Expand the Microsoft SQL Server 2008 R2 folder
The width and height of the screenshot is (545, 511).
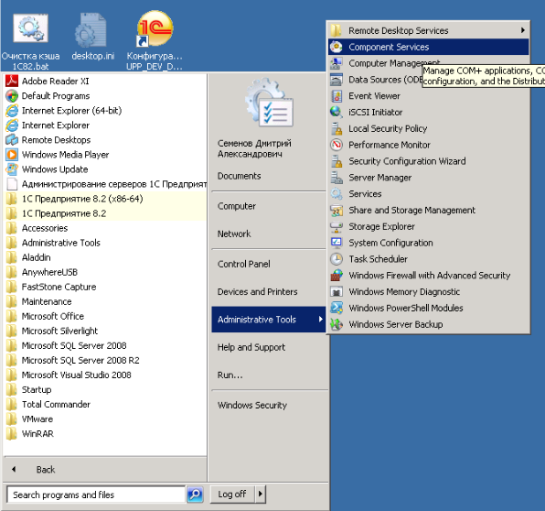105,360
